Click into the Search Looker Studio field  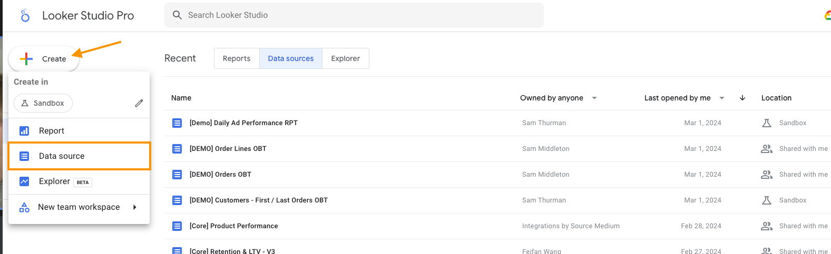coord(358,15)
